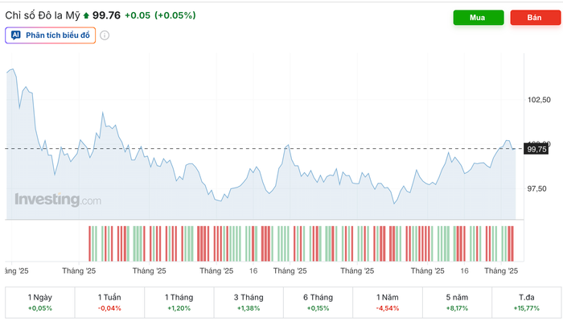Click the 99,75 current price label
The height and width of the screenshot is (322, 563).
tap(536, 149)
